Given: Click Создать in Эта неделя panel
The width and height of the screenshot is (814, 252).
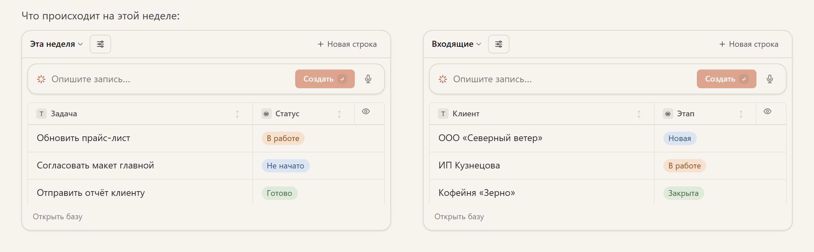Looking at the screenshot, I should 325,79.
